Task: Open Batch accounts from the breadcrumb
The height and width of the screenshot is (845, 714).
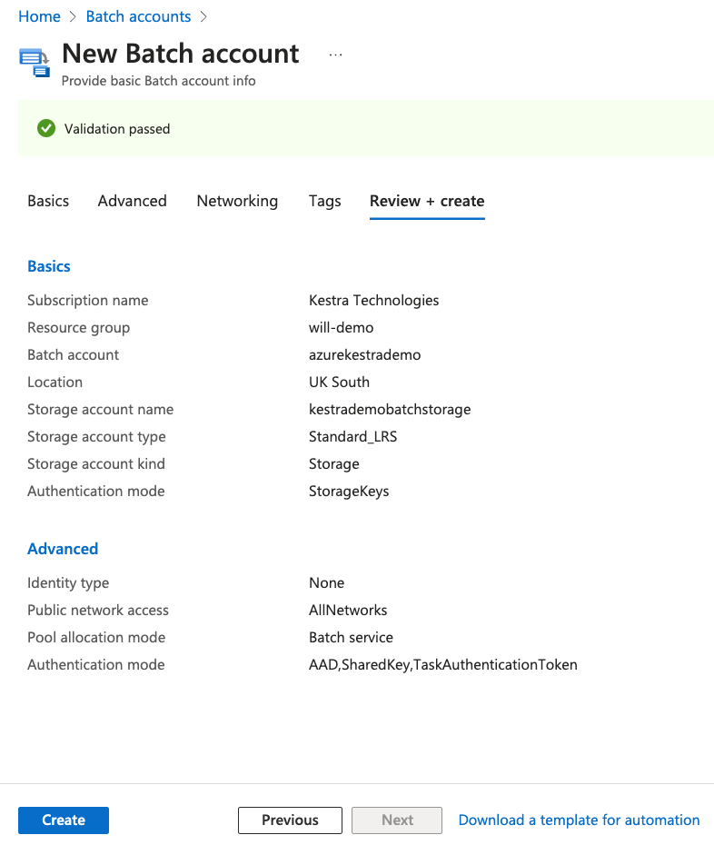Action: 138,16
